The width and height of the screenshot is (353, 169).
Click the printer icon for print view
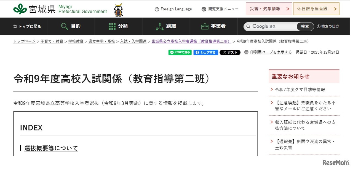coord(246,52)
